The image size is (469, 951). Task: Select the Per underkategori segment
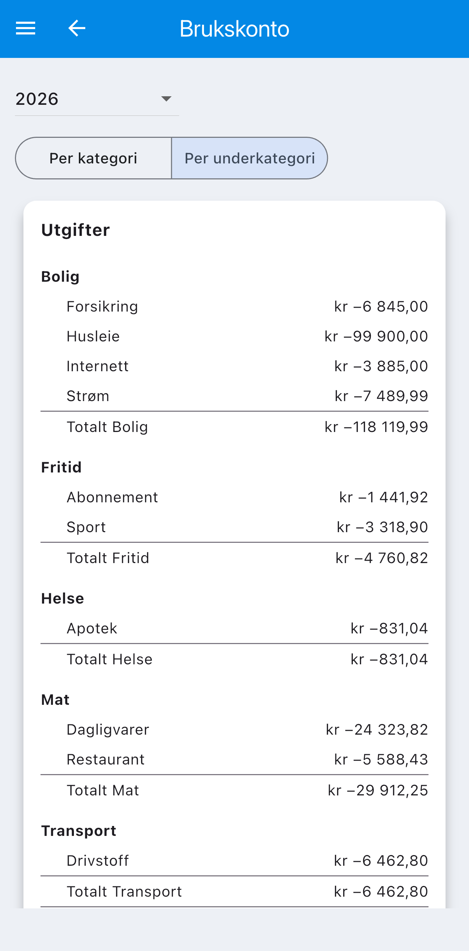point(250,158)
